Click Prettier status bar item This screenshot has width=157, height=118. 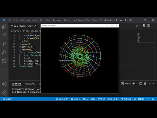[x=139, y=99]
